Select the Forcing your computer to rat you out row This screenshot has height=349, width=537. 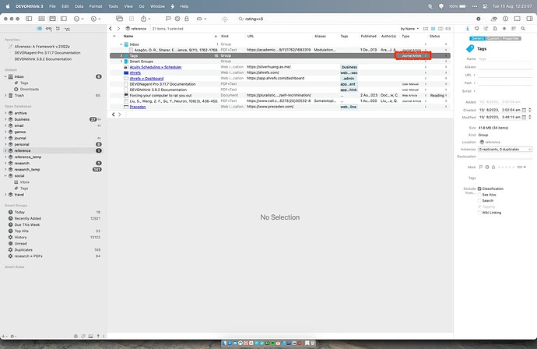pyautogui.click(x=280, y=95)
